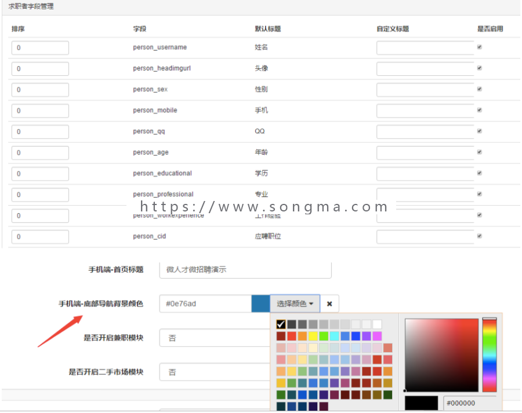Viewport: 522px width, 413px height.
Task: Click the custom title field for QQ row
Action: [x=425, y=131]
